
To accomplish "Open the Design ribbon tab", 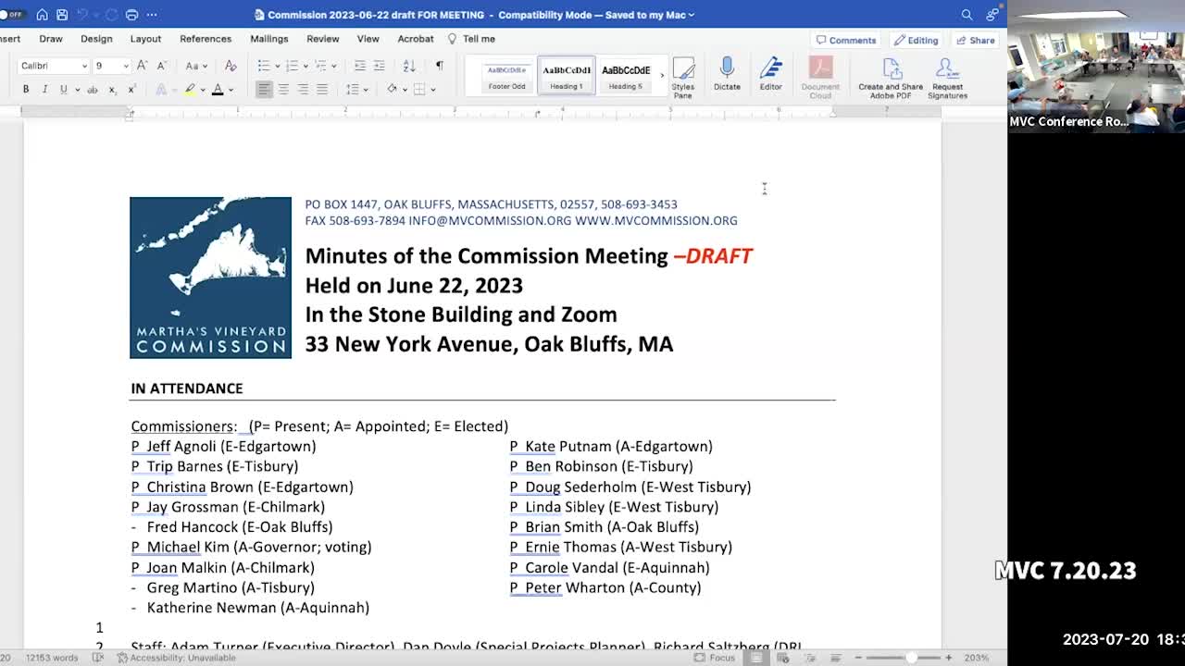I will (x=96, y=39).
